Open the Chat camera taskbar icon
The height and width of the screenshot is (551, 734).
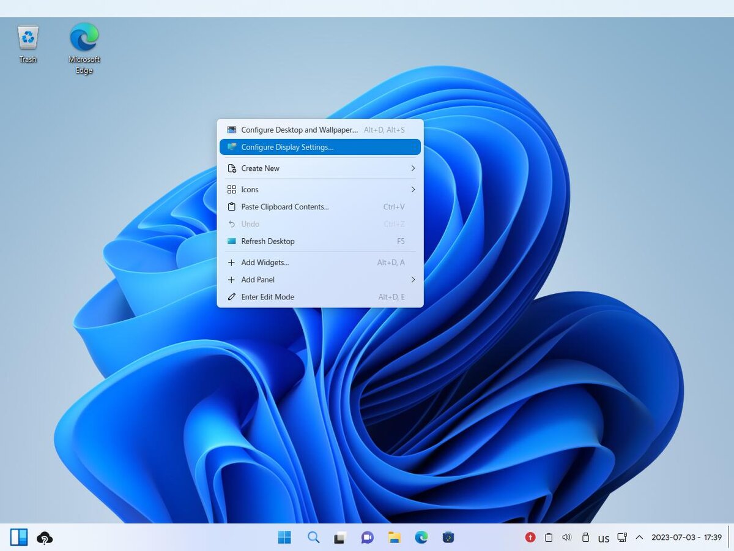[x=367, y=538]
